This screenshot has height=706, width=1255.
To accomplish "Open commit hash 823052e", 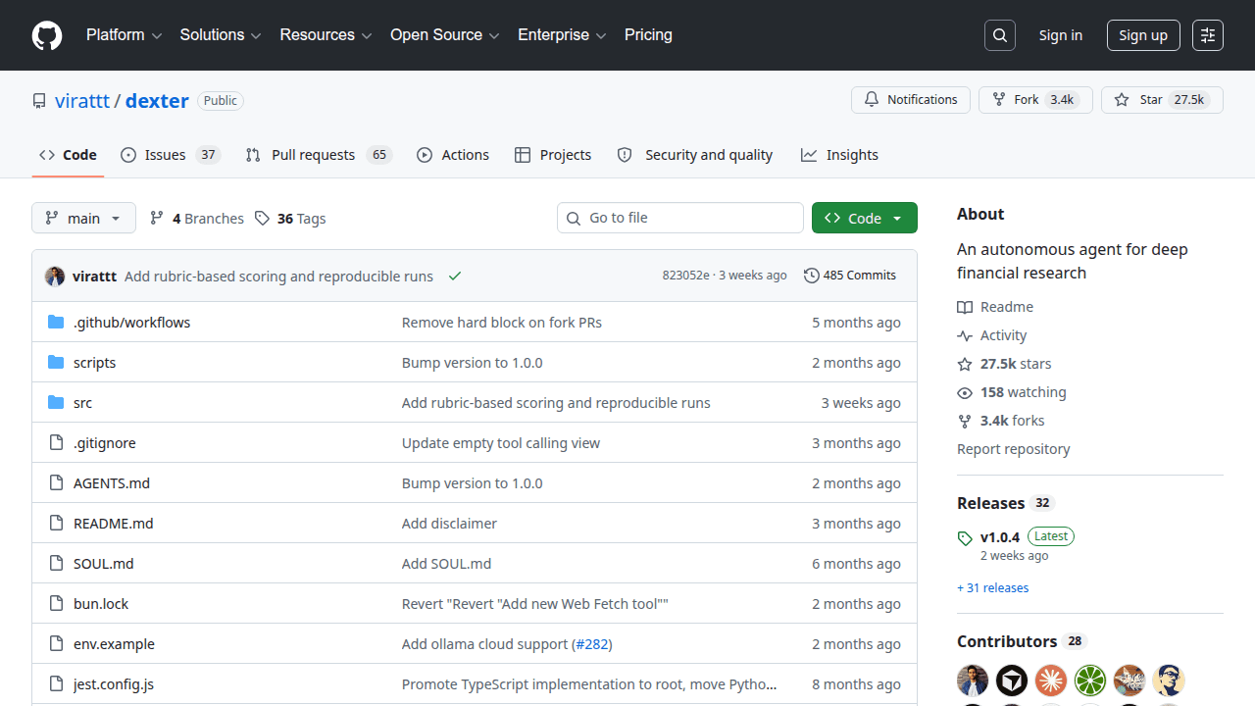I will (x=685, y=276).
